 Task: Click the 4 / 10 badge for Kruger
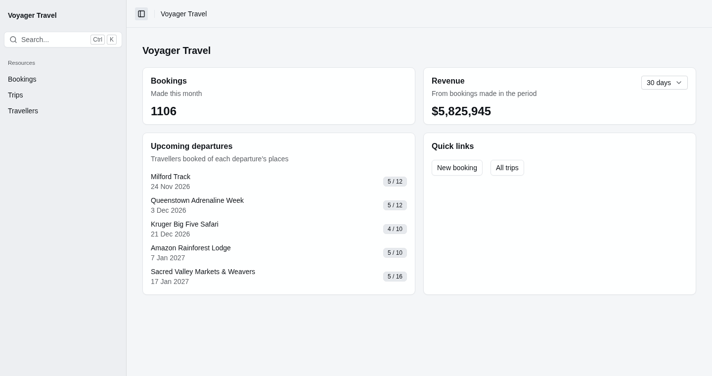[395, 229]
